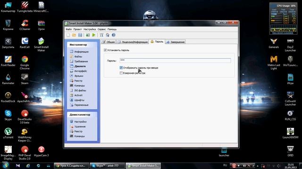Enable the В верхнем регистре checkbox
Viewport: 302px width, 169px height.
click(x=121, y=73)
